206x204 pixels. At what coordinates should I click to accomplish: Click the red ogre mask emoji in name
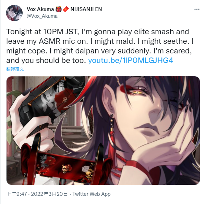tap(59, 9)
